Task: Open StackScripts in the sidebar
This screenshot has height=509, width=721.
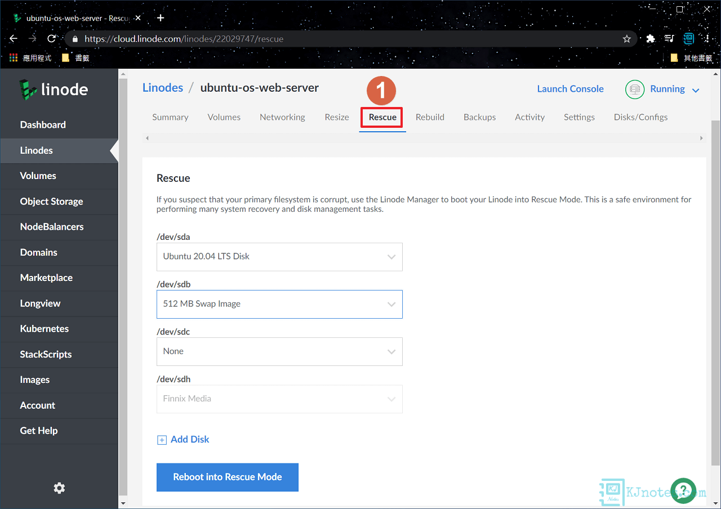Action: 59,354
